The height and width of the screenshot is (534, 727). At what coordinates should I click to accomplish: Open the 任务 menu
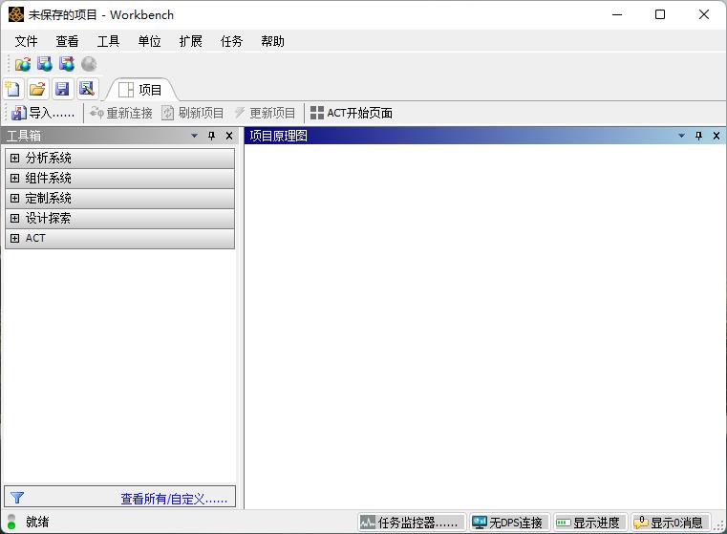tap(232, 41)
